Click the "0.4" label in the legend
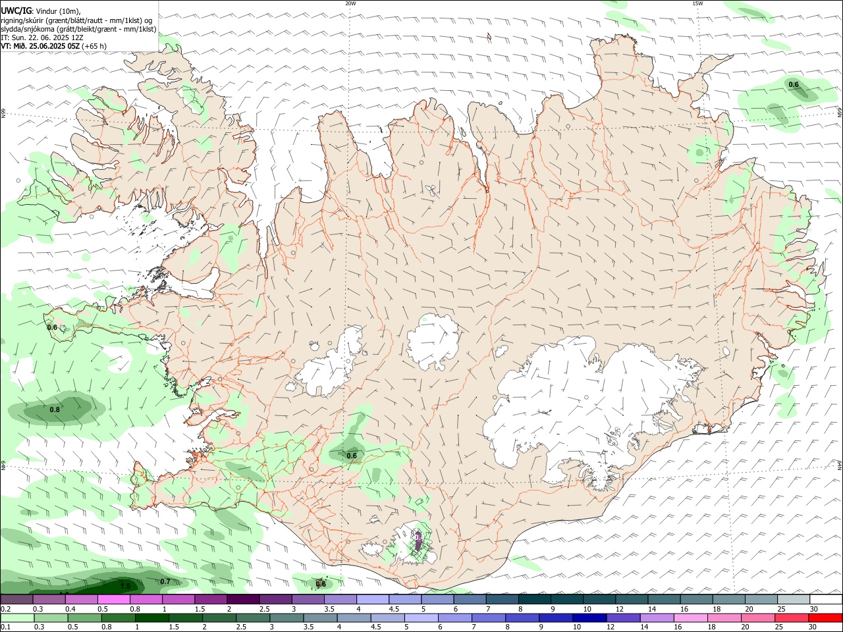 [70, 609]
